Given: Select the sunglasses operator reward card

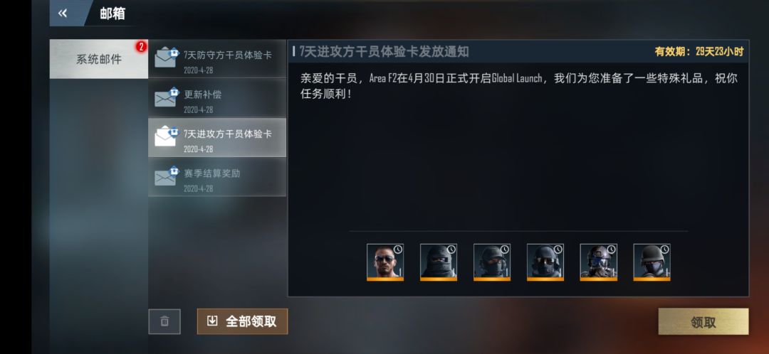Looking at the screenshot, I should 385,262.
